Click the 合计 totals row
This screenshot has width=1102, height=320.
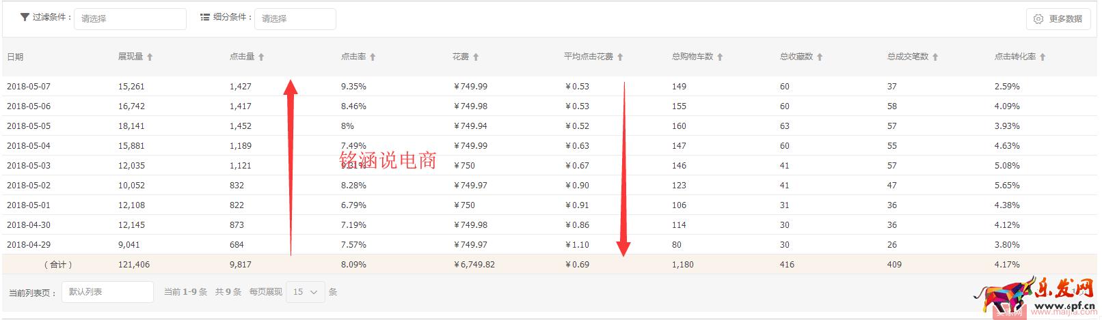[x=58, y=265]
